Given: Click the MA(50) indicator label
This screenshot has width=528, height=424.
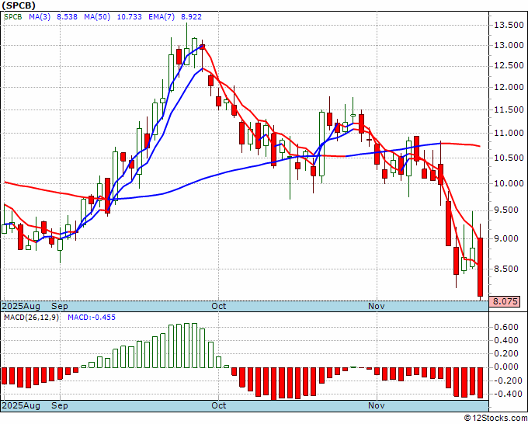Looking at the screenshot, I should point(97,17).
